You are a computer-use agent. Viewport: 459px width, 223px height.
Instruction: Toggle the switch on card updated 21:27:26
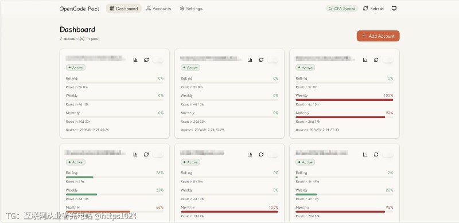pyautogui.click(x=158, y=60)
